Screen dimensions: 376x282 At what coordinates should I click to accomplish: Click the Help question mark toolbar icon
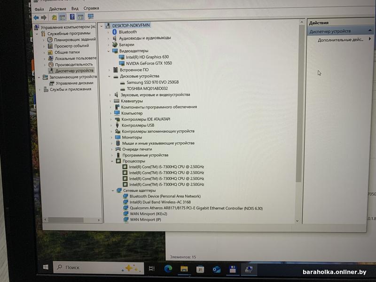[x=72, y=17]
